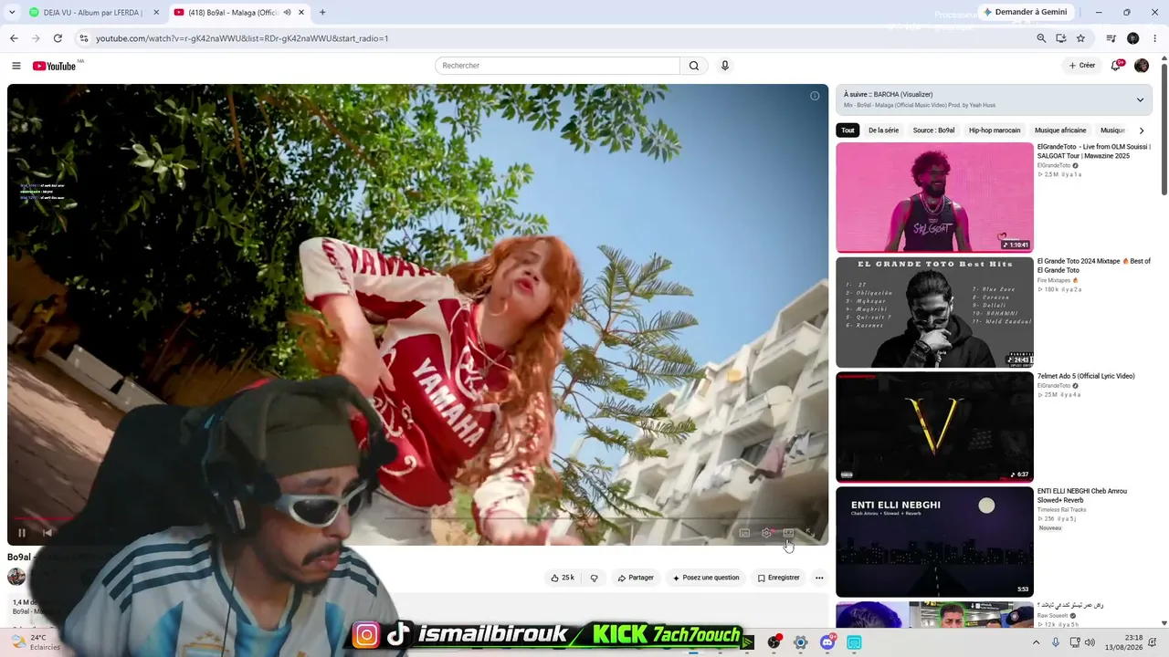Select the Tout filter chip

click(x=848, y=130)
